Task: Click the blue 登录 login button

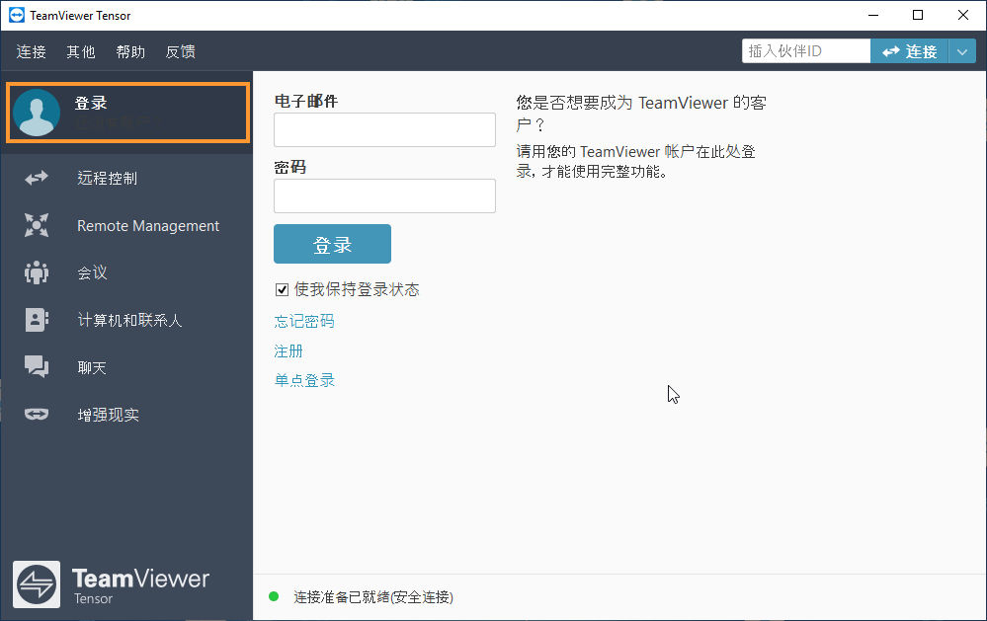Action: (x=332, y=244)
